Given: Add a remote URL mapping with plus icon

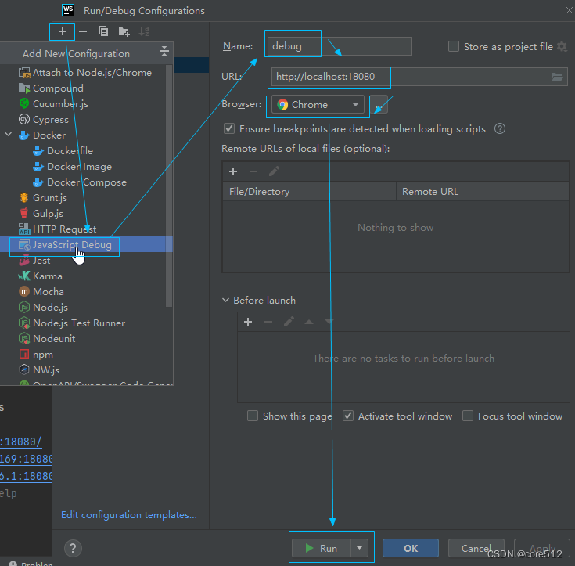Looking at the screenshot, I should (x=233, y=171).
